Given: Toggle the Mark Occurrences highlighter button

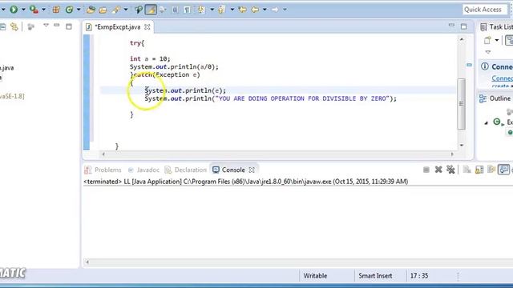Looking at the screenshot, I should click(151, 10).
